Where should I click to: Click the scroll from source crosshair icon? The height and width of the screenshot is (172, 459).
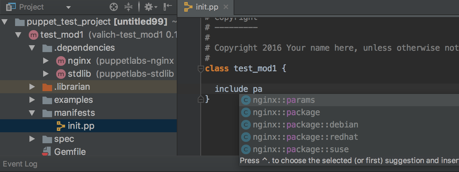point(113,7)
